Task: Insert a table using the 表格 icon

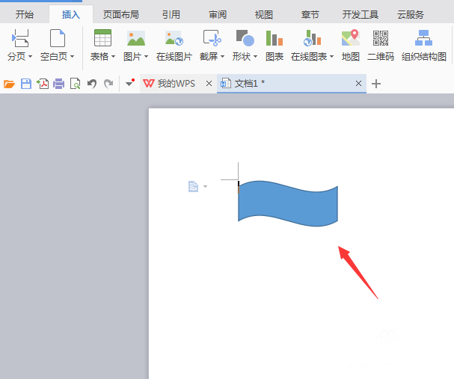Action: point(102,38)
